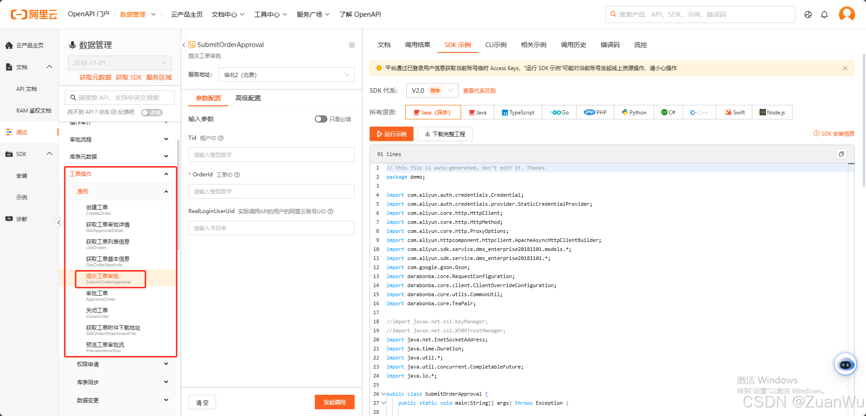
Task: Switch to 错误码 tab
Action: tap(610, 45)
